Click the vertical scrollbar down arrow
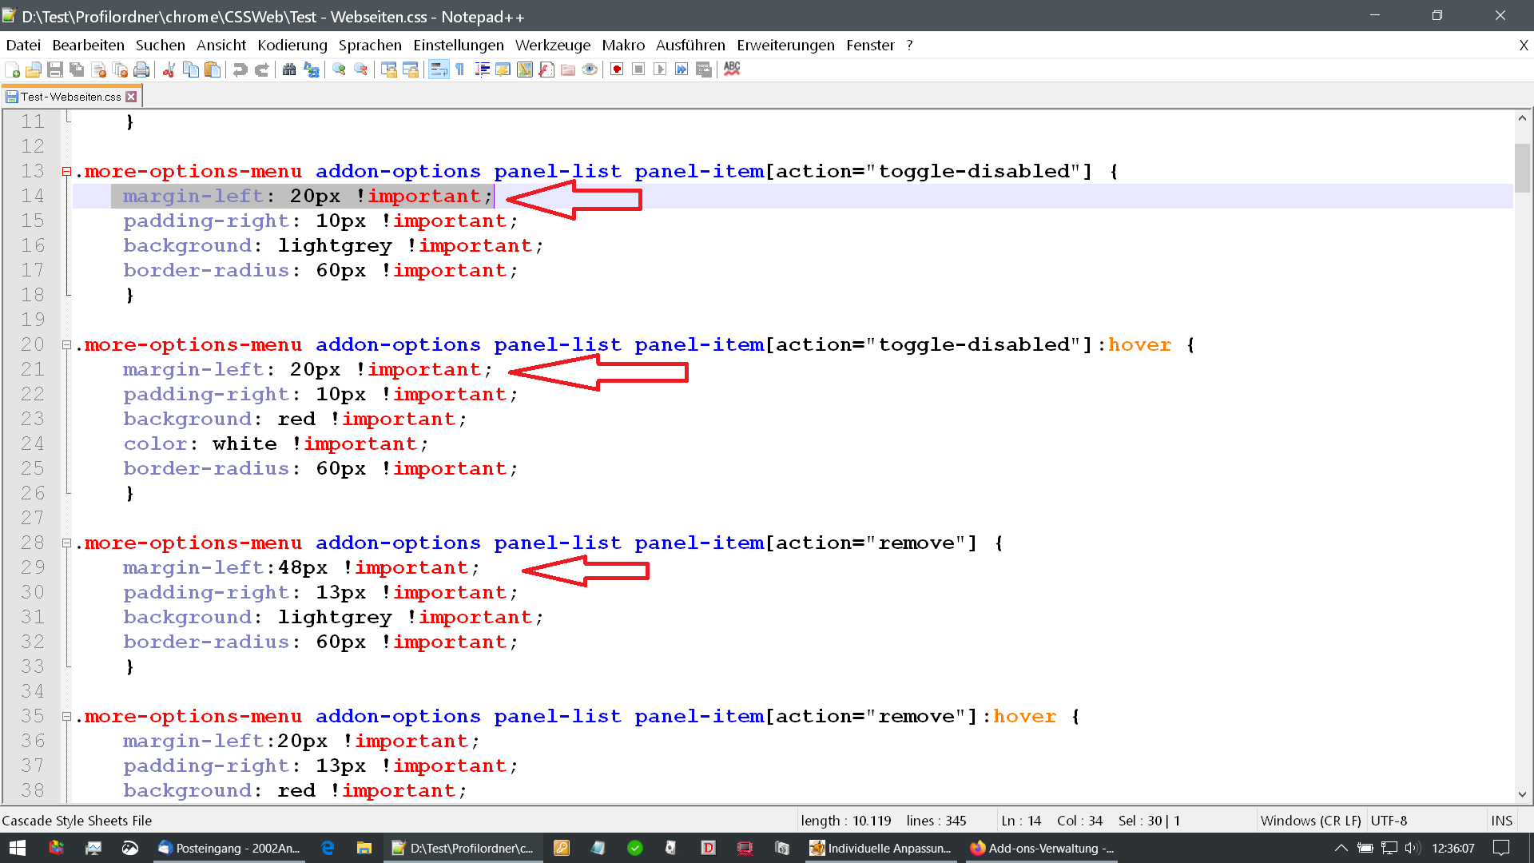Image resolution: width=1534 pixels, height=863 pixels. click(1522, 794)
